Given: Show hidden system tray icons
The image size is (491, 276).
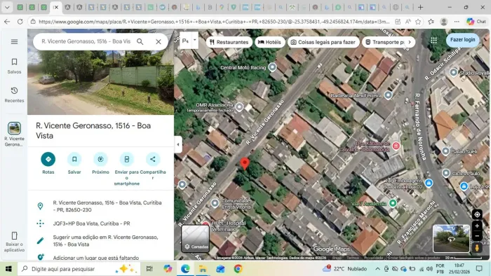Looking at the screenshot, I should [x=377, y=269].
